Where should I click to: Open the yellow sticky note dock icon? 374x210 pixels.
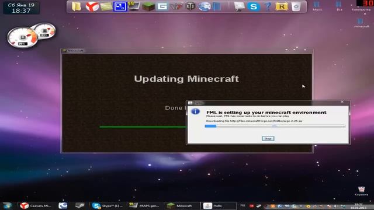106,6
